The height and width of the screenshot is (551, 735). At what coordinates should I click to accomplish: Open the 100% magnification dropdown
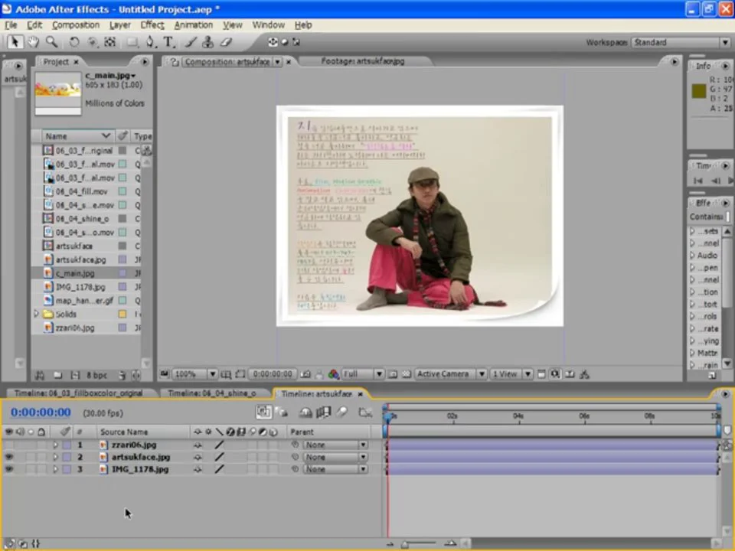194,374
